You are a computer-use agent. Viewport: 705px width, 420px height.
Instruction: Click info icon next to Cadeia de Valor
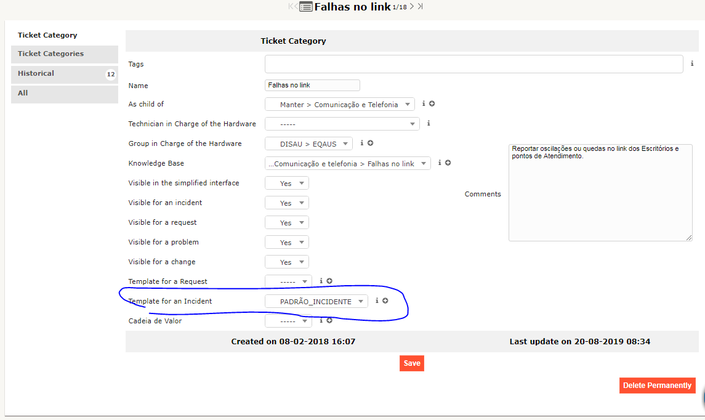click(321, 320)
